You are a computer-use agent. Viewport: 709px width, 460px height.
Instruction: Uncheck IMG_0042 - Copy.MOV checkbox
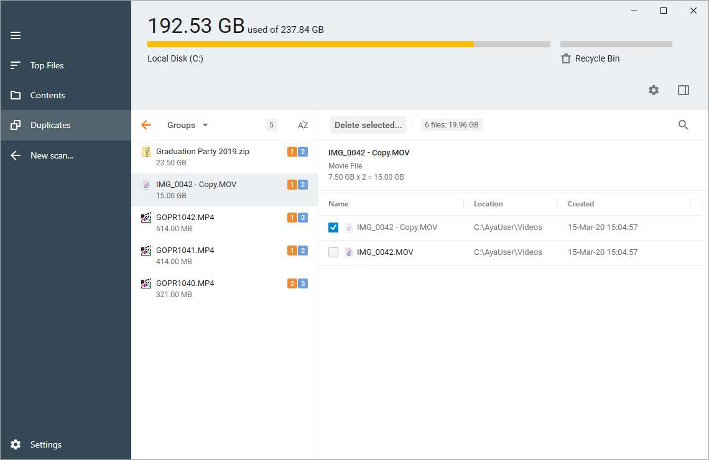[333, 228]
